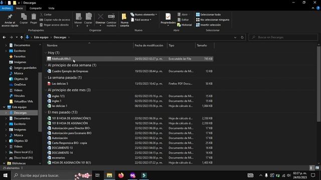
Task: Open Nuevo elemento dropdown
Action: click(144, 14)
